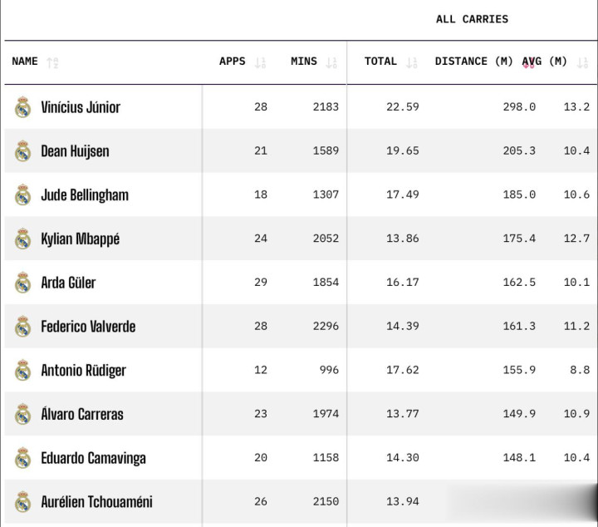Click the TOTAL column sort arrows
Screen dimensions: 598x527
tap(412, 62)
